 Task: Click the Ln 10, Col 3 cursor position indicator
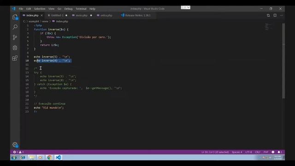tap(215, 152)
